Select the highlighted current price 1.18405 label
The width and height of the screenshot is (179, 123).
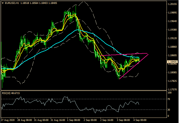172,62
